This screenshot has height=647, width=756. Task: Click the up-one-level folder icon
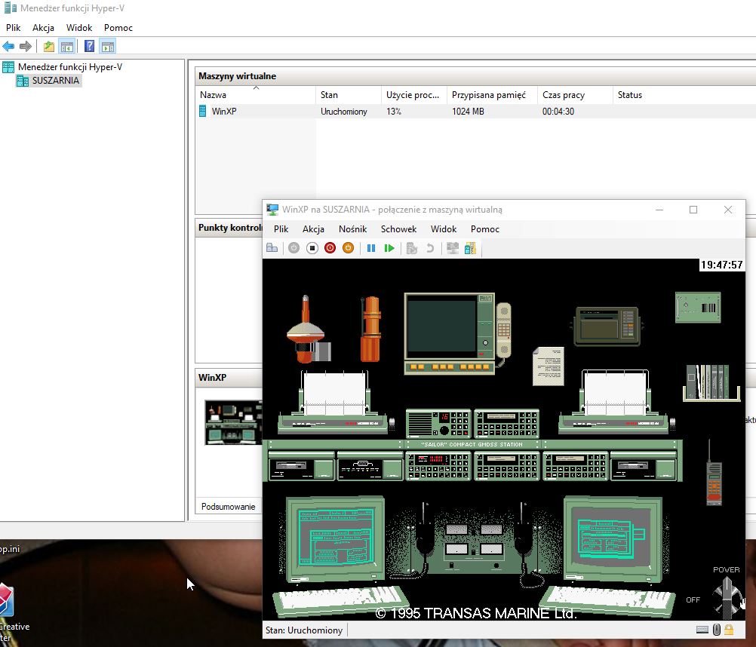click(x=49, y=46)
